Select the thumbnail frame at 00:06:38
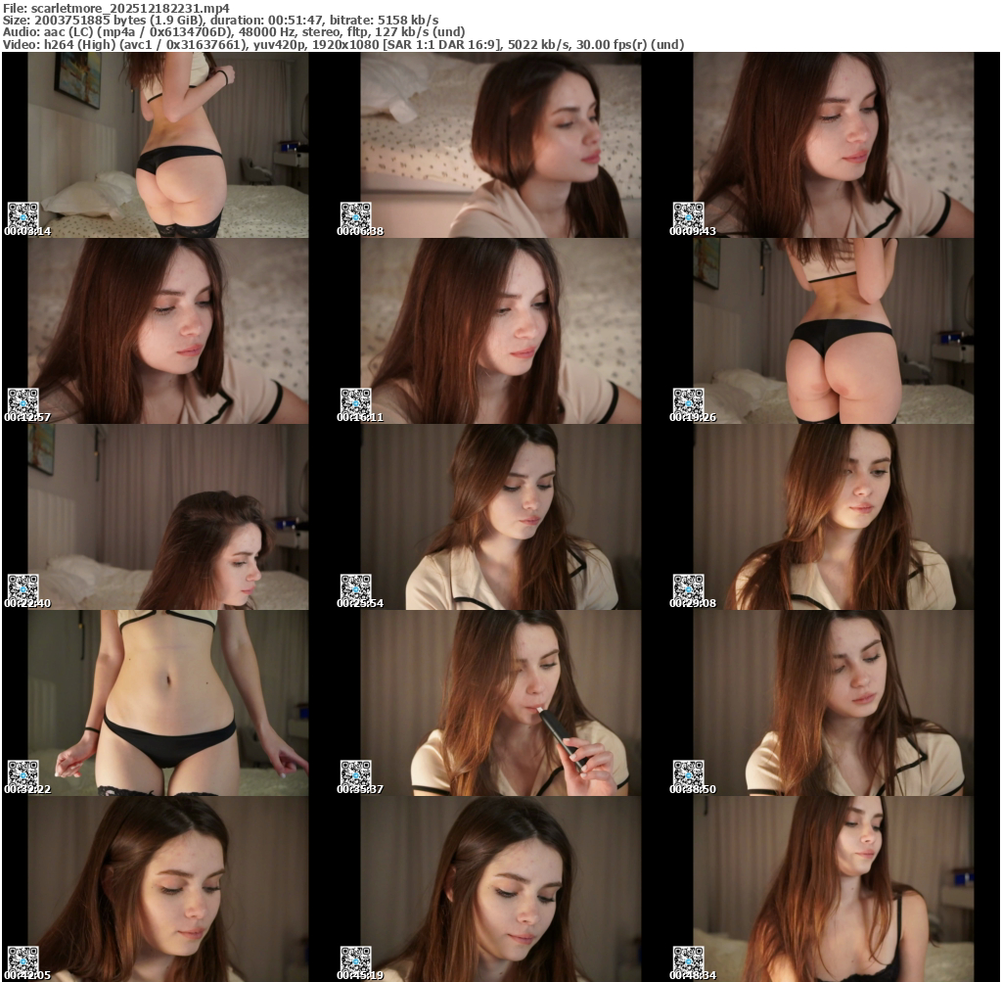This screenshot has width=1002, height=982. [488, 145]
